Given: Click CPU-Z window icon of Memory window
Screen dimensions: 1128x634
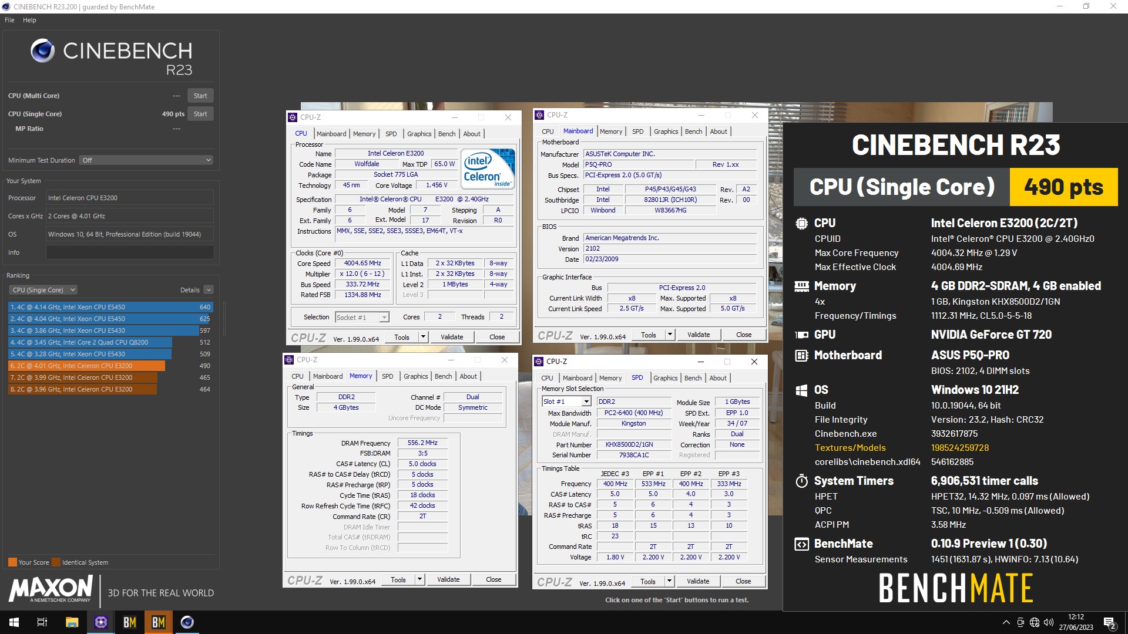Looking at the screenshot, I should coord(289,360).
